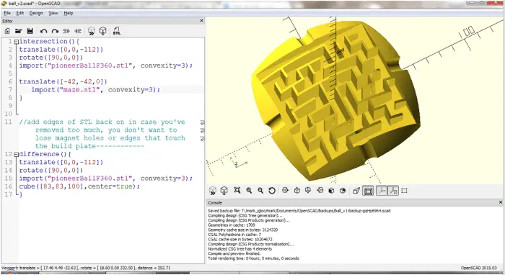Click the comment starting //add edges of STL
The height and width of the screenshot is (275, 505).
(x=102, y=134)
